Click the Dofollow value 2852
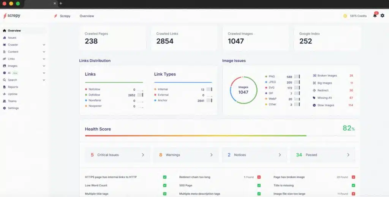This screenshot has height=197, width=389. tap(131, 95)
